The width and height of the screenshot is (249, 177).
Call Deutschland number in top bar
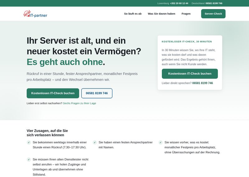click(214, 3)
